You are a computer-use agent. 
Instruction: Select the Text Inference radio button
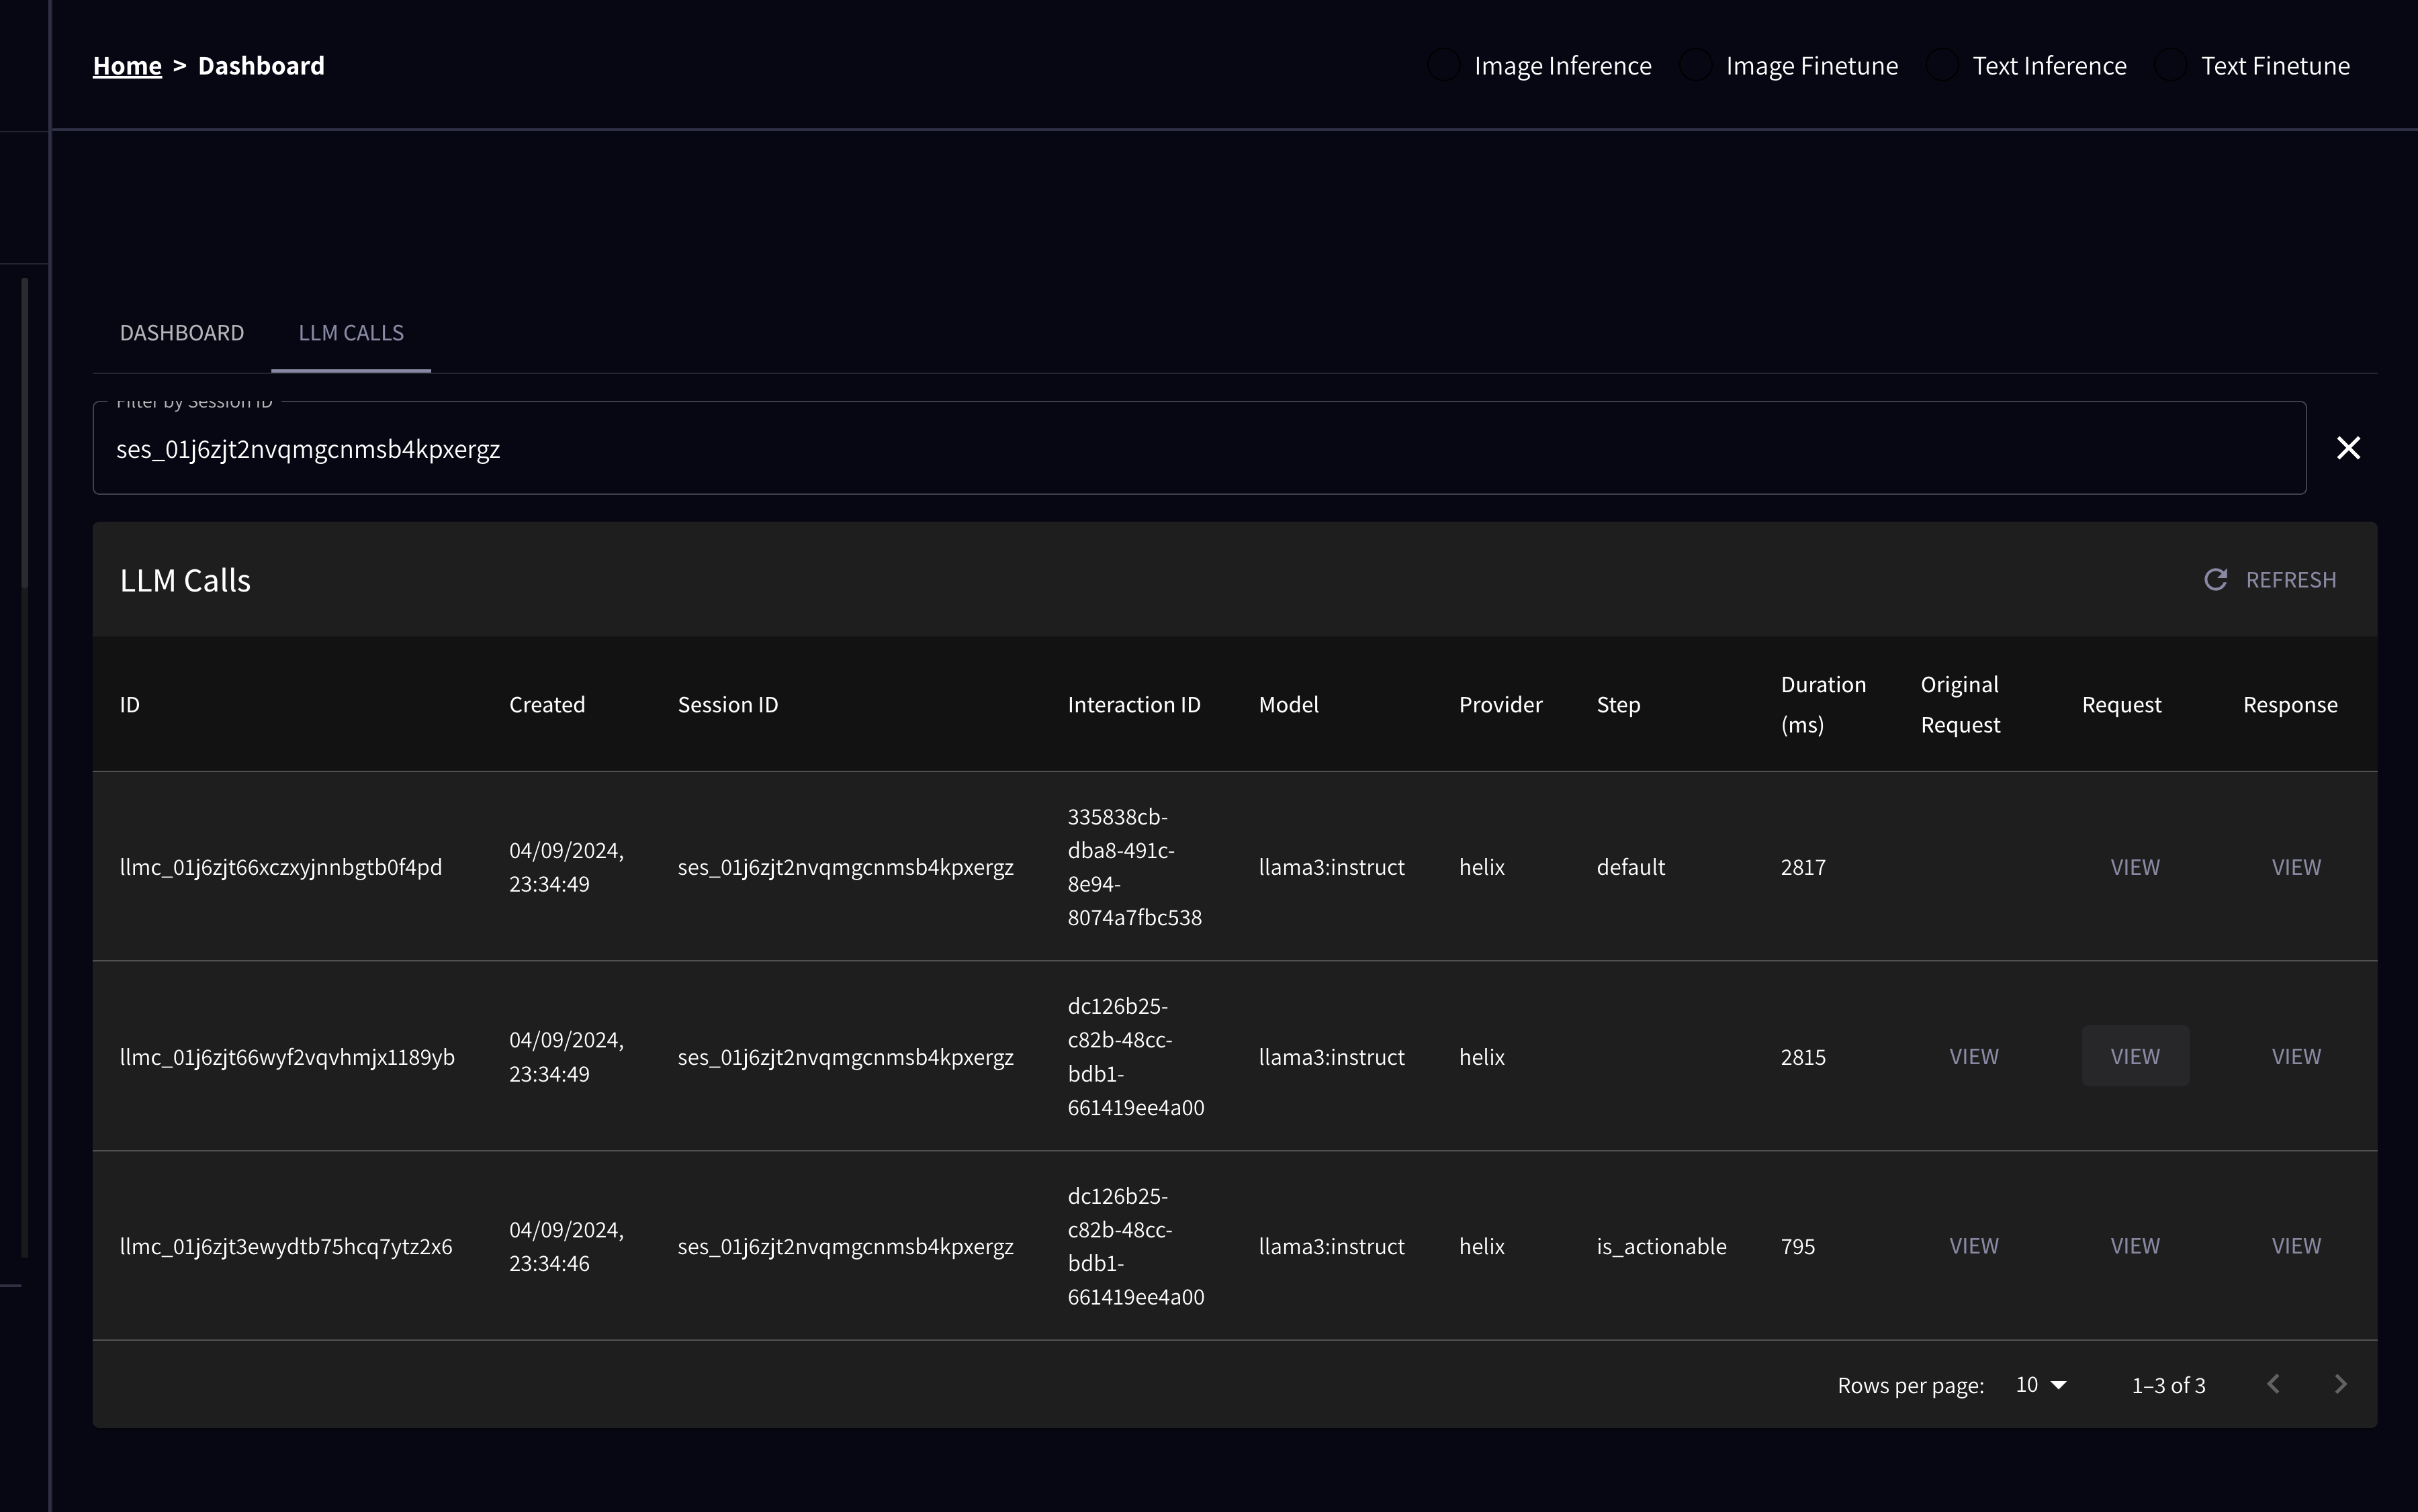[1942, 66]
